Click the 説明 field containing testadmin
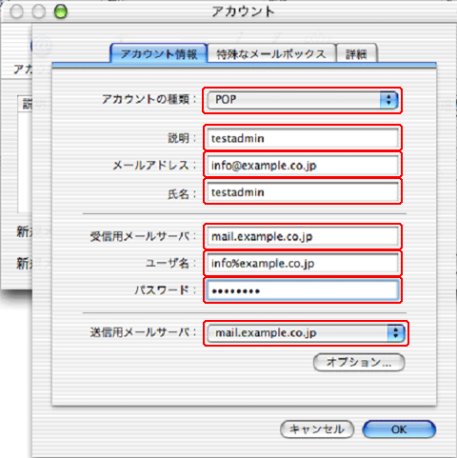This screenshot has height=458, width=457. click(303, 138)
